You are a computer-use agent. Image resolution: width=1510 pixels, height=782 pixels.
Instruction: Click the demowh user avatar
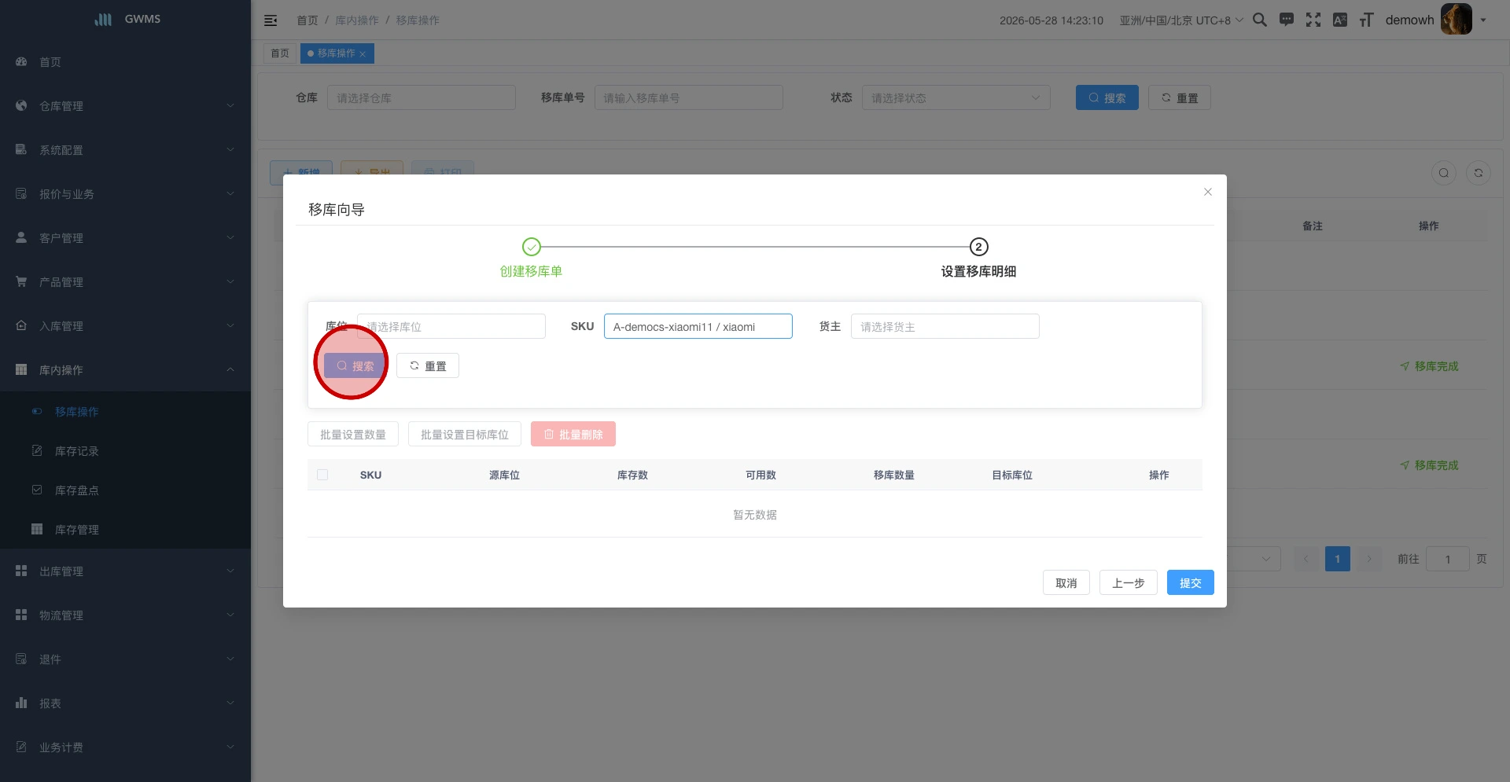coord(1456,20)
